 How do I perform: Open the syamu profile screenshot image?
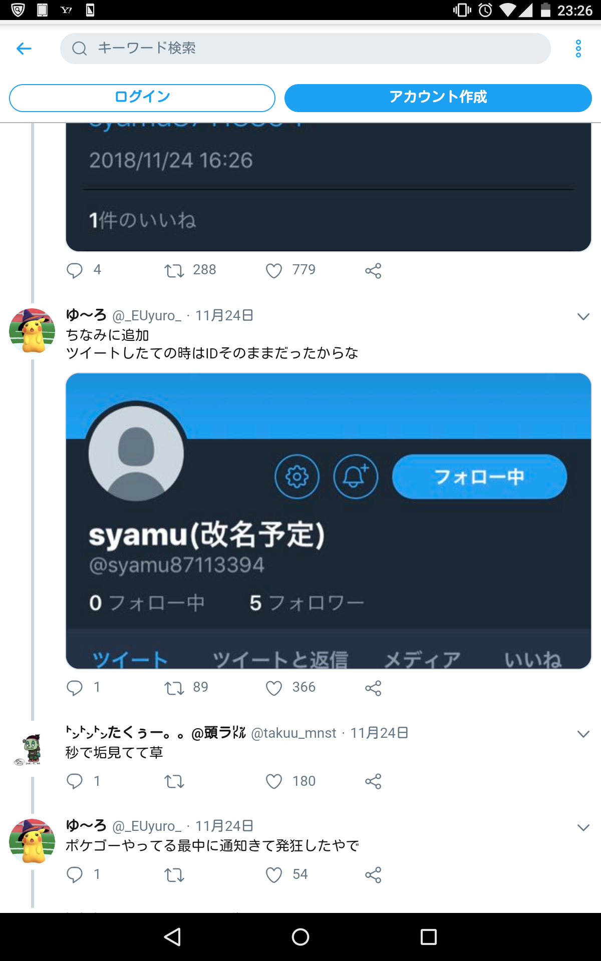pyautogui.click(x=329, y=521)
